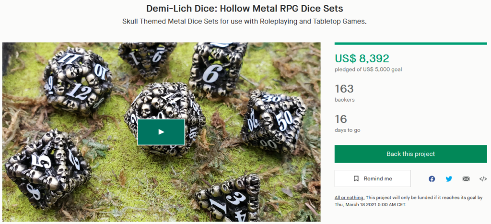Share the project via email icon

pyautogui.click(x=466, y=179)
